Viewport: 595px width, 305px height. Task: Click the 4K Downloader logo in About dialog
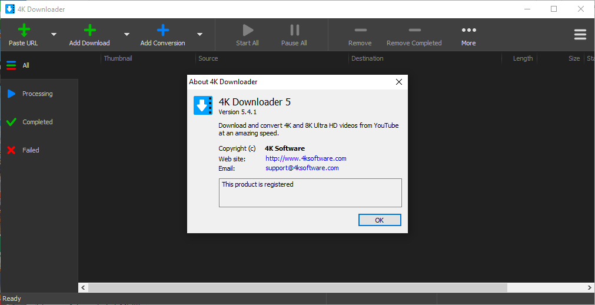coord(203,105)
